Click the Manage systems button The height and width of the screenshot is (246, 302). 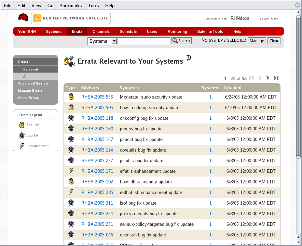click(257, 41)
